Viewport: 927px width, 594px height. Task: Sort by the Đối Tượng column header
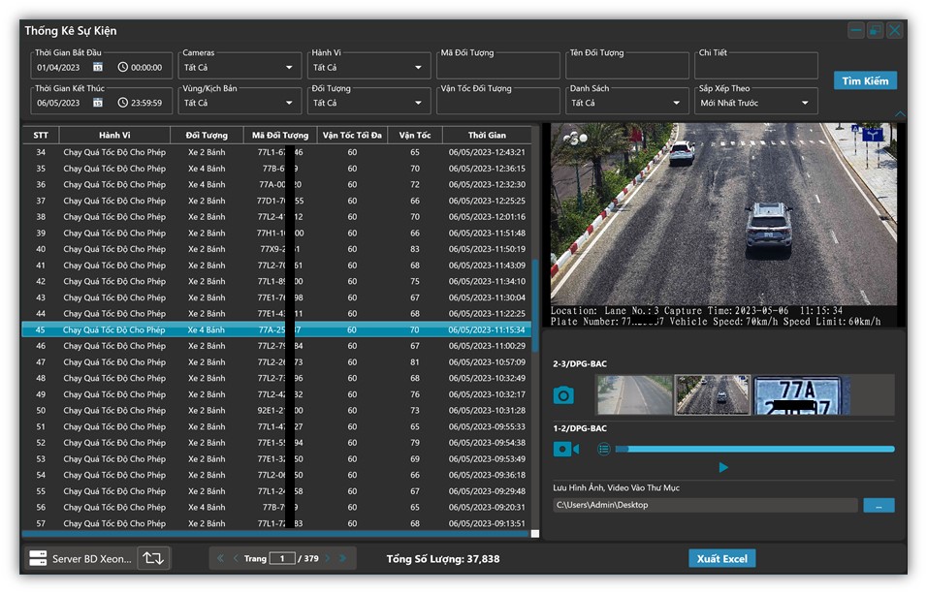[207, 136]
